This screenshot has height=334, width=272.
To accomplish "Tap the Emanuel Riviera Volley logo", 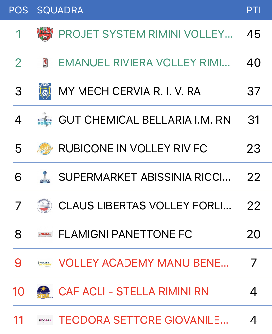I will pyautogui.click(x=45, y=62).
